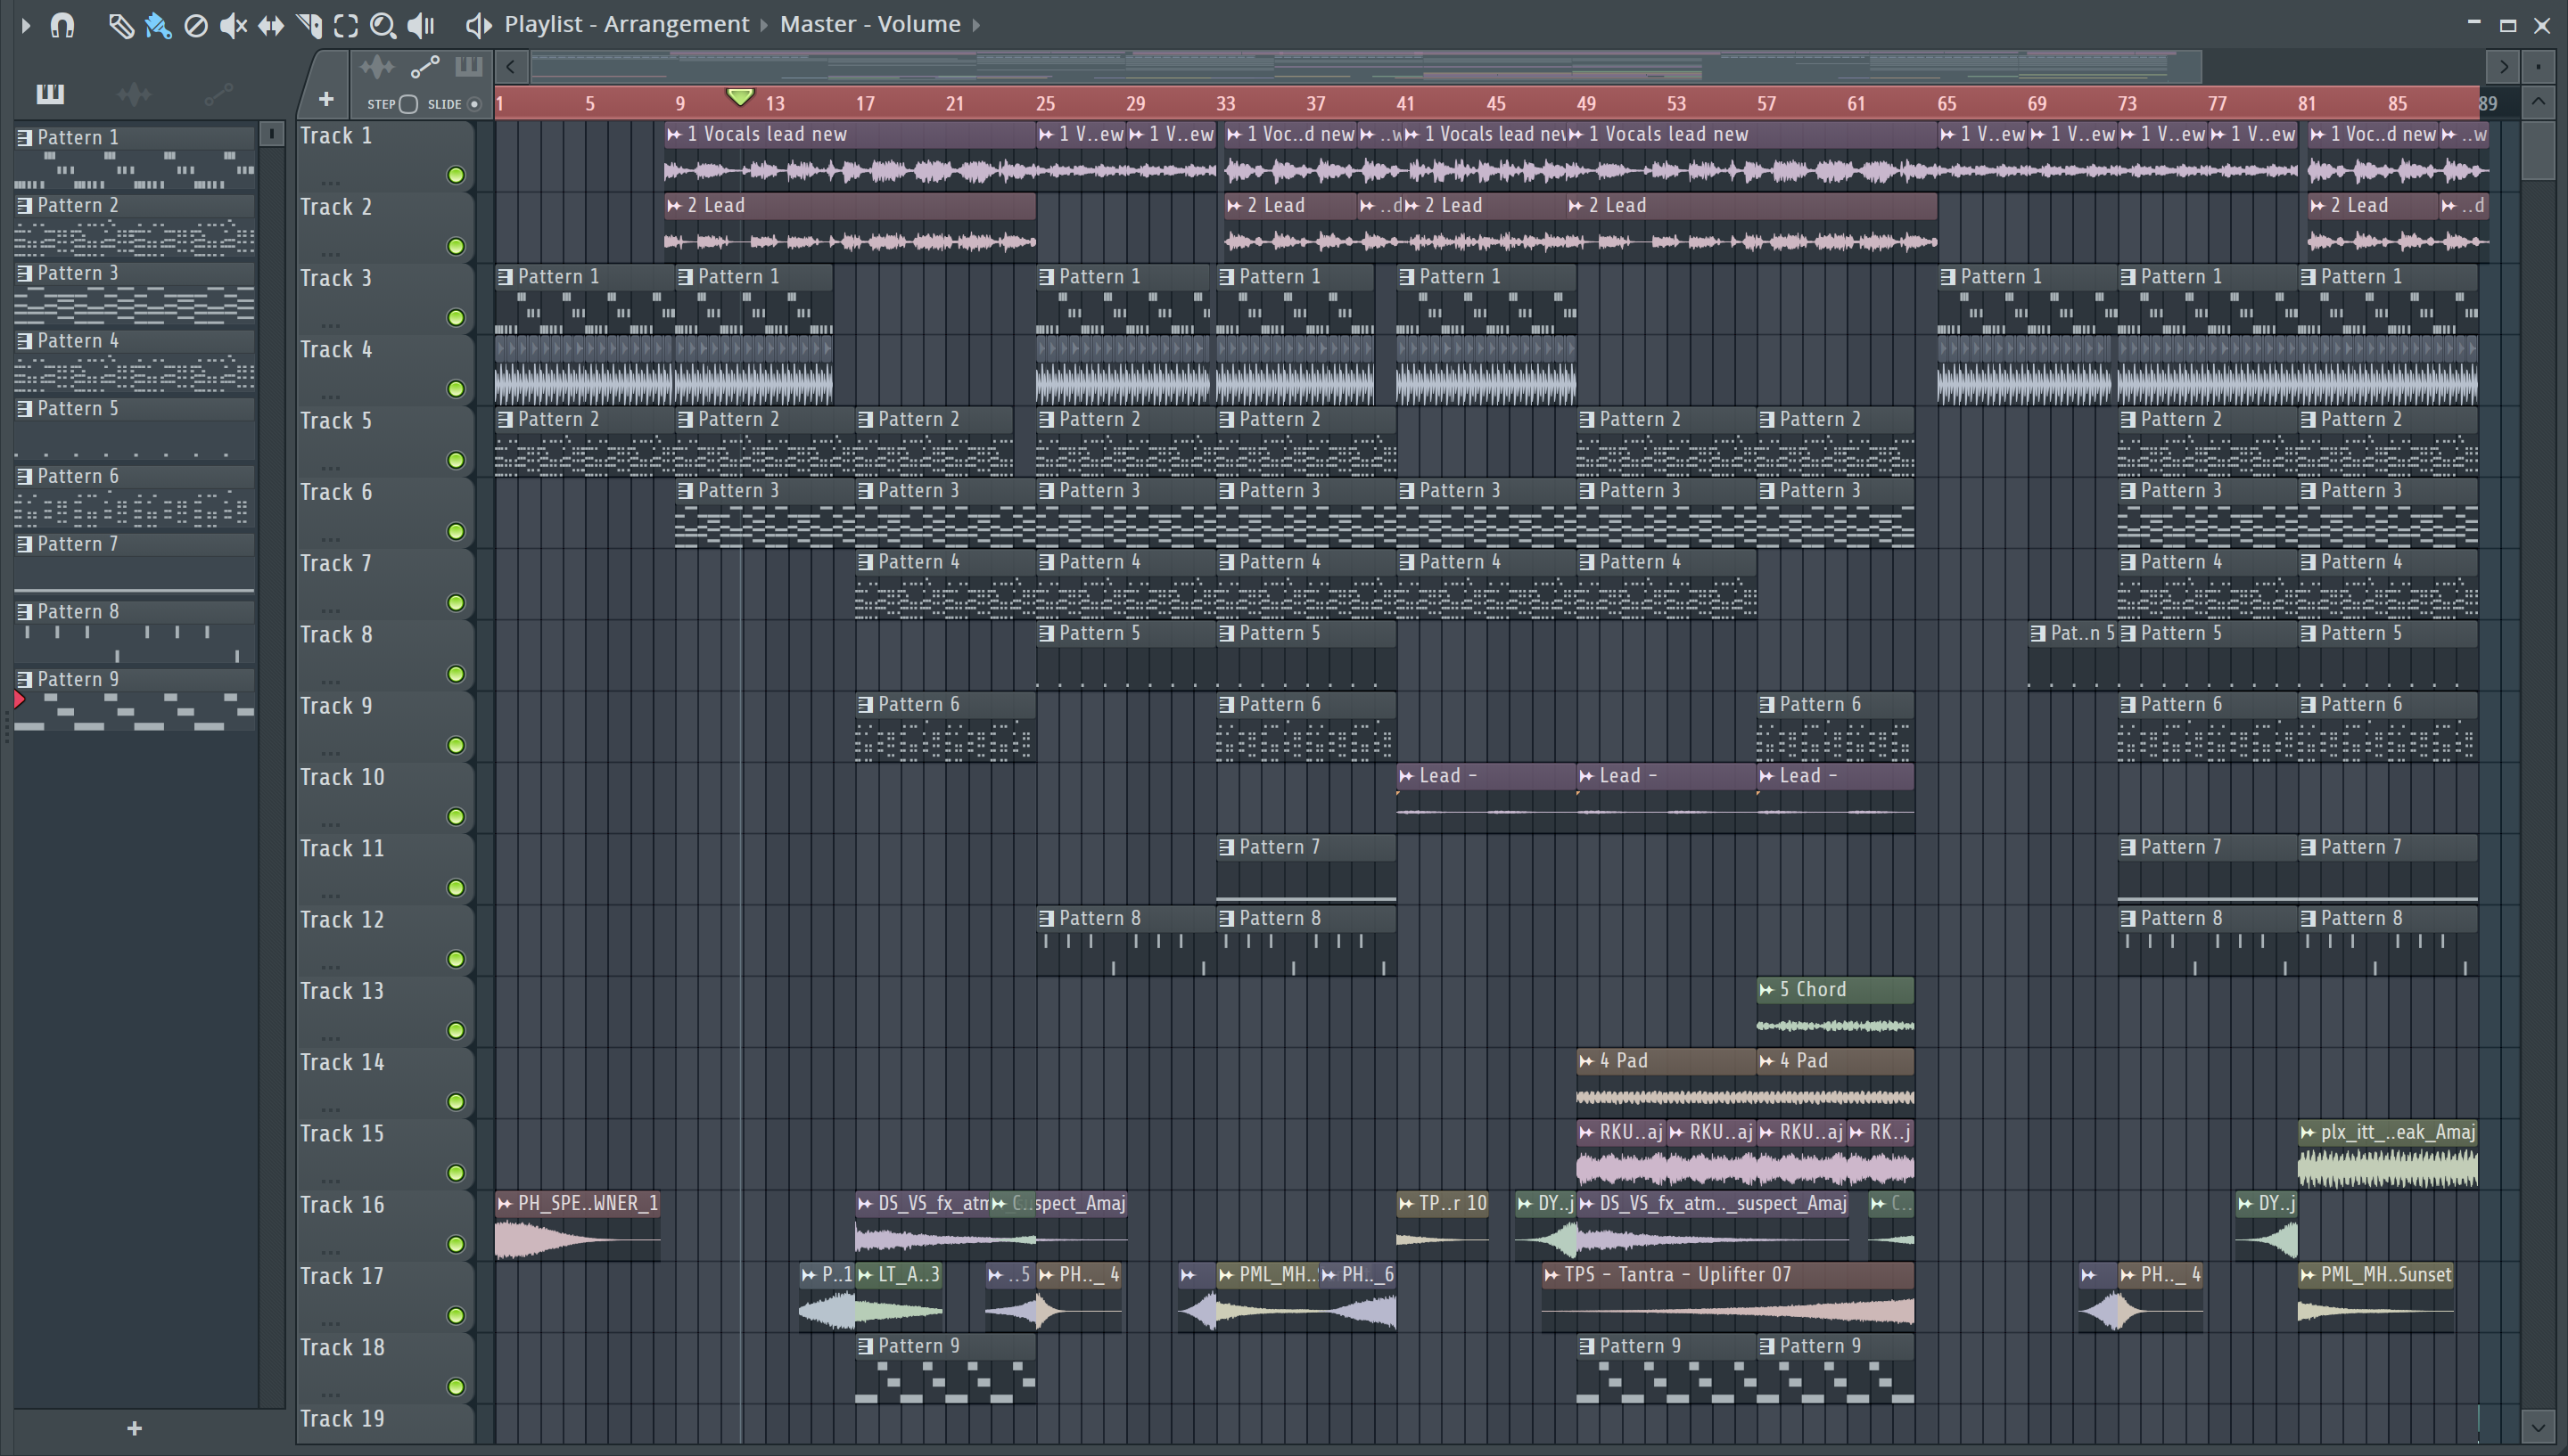Screen dimensions: 2568x1456
Task: Enable the STEP editing checkbox
Action: click(408, 104)
